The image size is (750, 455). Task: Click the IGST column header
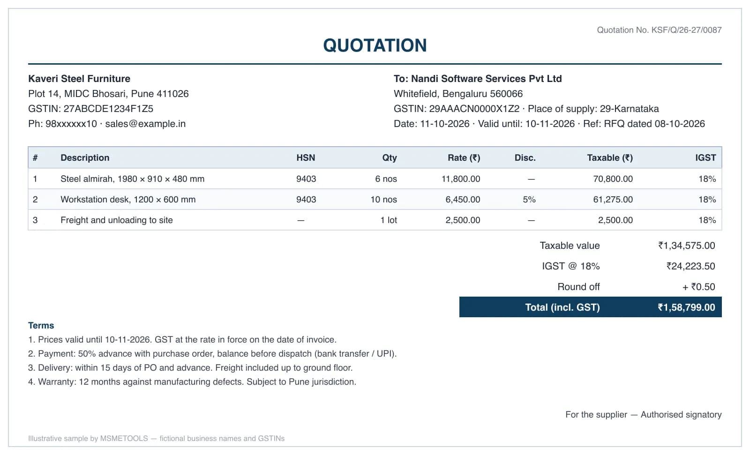coord(705,158)
